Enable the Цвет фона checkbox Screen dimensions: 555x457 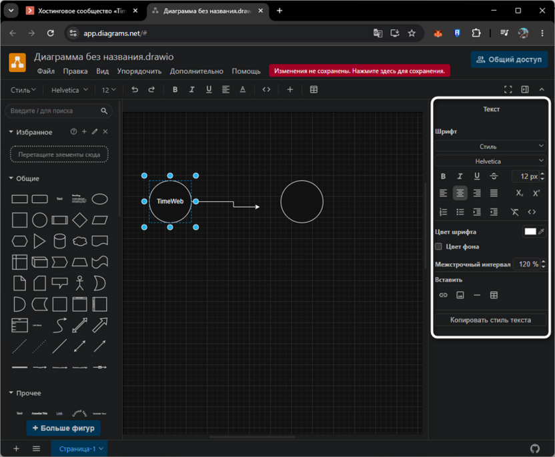tap(438, 246)
